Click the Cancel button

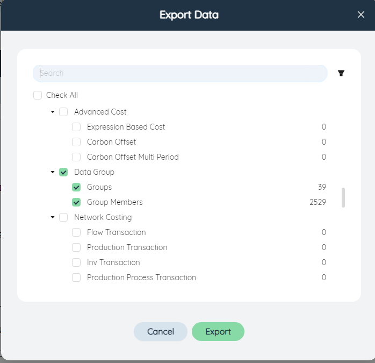coord(161,331)
